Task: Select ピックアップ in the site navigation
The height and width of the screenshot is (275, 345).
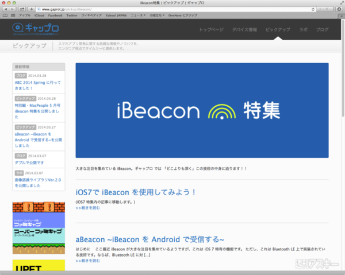Action: point(278,29)
